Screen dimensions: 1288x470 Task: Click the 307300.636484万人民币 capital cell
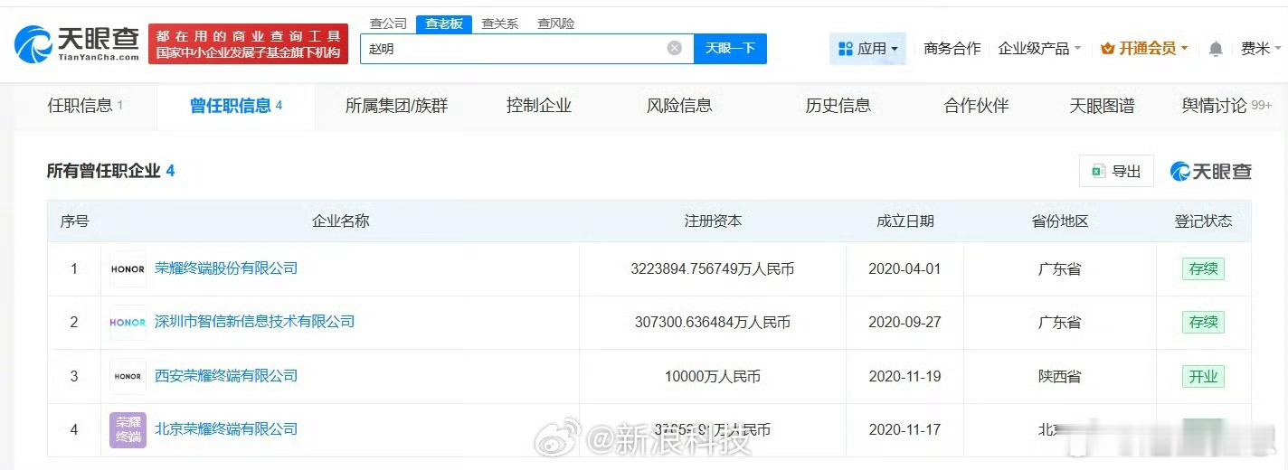tap(713, 323)
